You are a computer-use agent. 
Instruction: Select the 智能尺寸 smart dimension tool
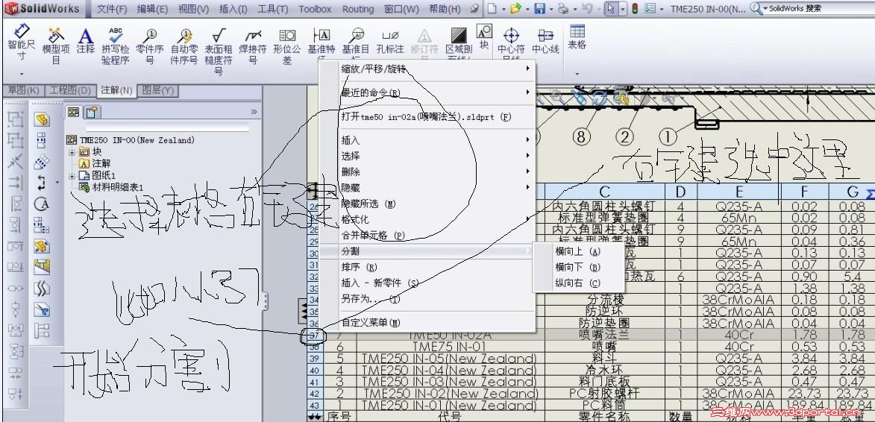21,41
